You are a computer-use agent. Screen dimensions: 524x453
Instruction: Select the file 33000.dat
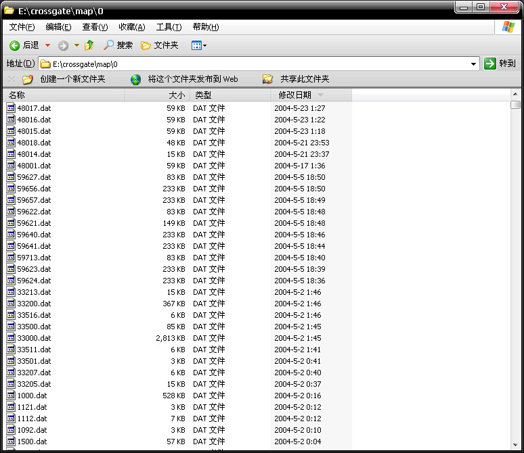[34, 338]
